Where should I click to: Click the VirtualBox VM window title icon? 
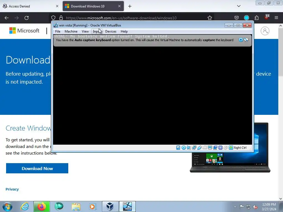click(56, 25)
